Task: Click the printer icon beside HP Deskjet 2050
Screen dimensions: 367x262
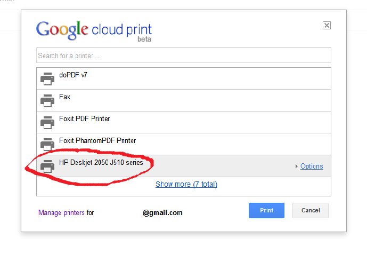Action: click(47, 166)
